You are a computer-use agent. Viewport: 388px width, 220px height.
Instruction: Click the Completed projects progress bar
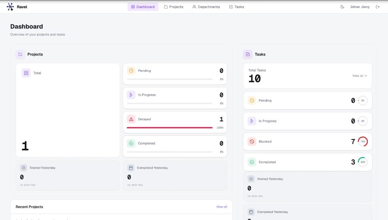pyautogui.click(x=169, y=152)
